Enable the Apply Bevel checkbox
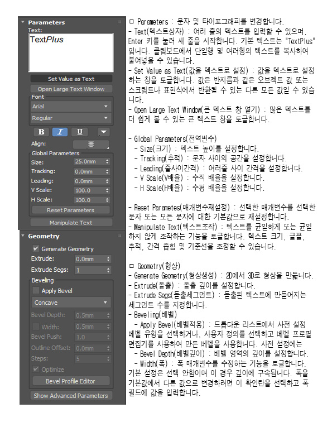 36,290
